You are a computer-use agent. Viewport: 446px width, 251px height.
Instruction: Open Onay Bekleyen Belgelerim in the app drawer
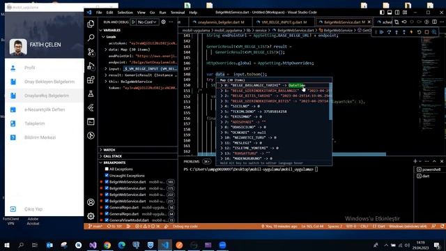(x=45, y=82)
